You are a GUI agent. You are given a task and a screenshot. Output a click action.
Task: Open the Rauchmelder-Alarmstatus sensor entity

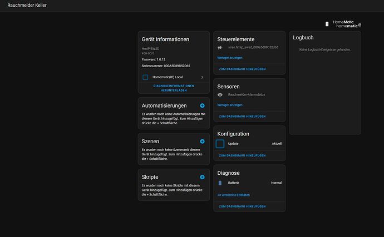click(x=247, y=94)
